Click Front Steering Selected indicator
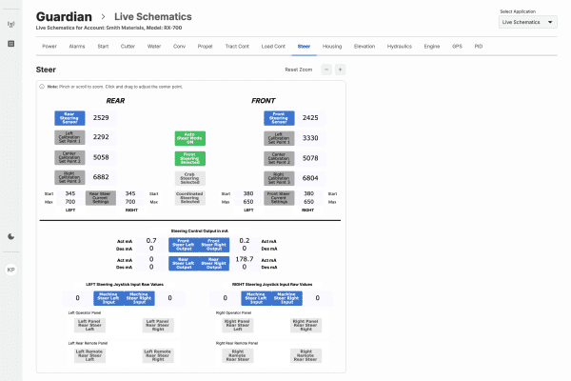This screenshot has width=571, height=381. pyautogui.click(x=190, y=158)
